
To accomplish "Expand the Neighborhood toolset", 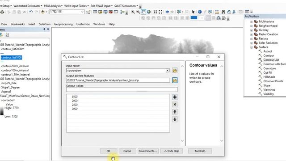I will pos(252,26).
